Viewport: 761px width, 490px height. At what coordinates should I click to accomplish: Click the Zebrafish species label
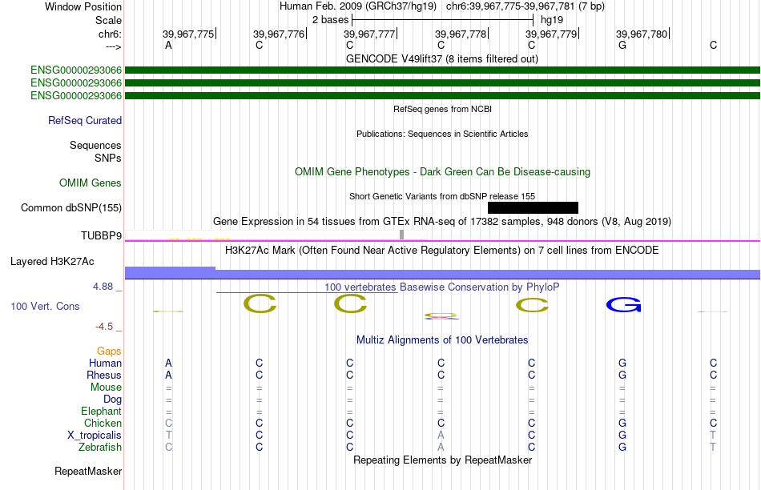[x=99, y=447]
